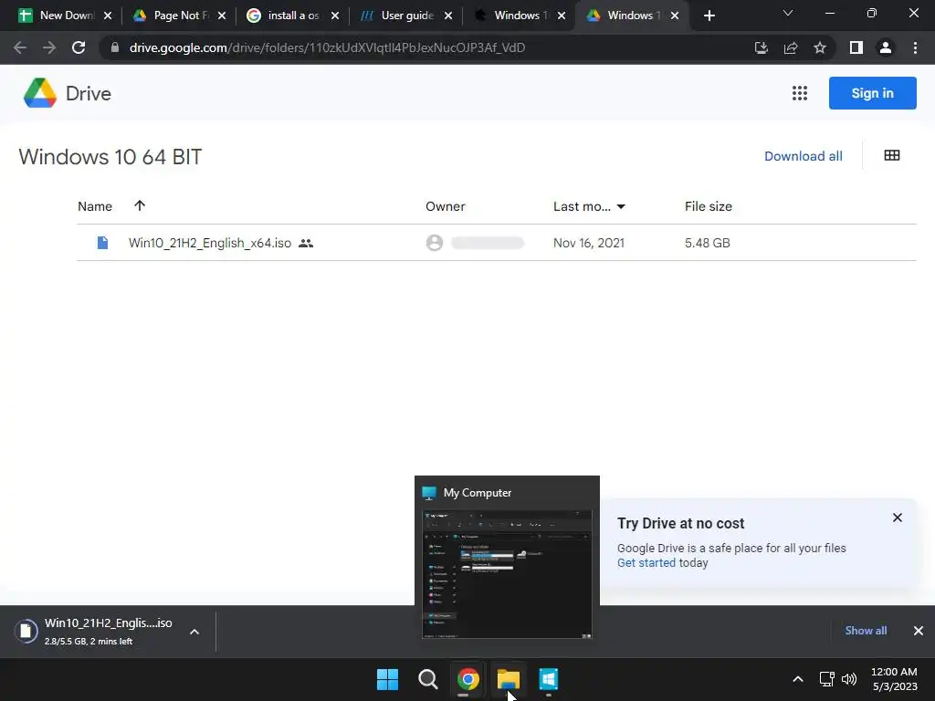Open the Windows Start menu
The height and width of the screenshot is (701, 935).
pyautogui.click(x=387, y=679)
